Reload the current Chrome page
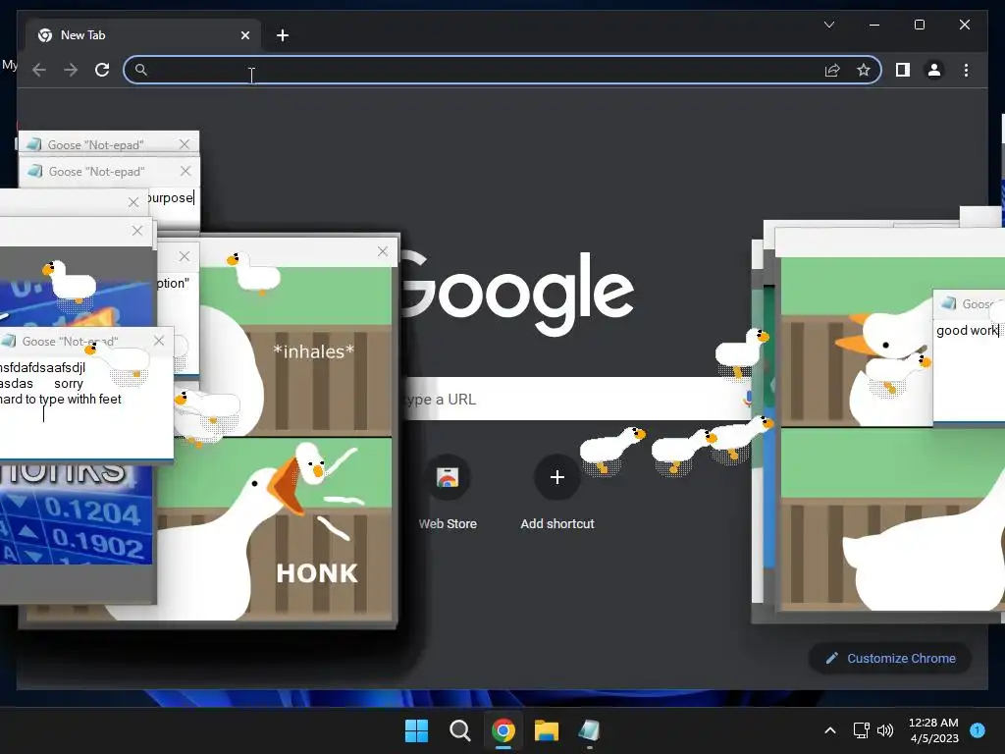The width and height of the screenshot is (1005, 754). (102, 70)
